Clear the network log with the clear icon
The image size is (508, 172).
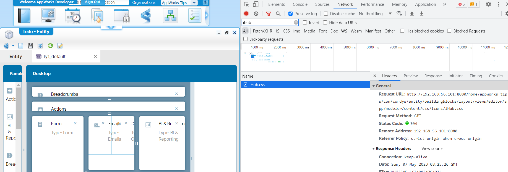256,13
